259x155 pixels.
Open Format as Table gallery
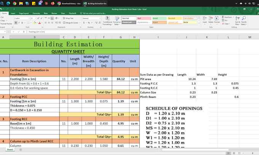click(117, 21)
